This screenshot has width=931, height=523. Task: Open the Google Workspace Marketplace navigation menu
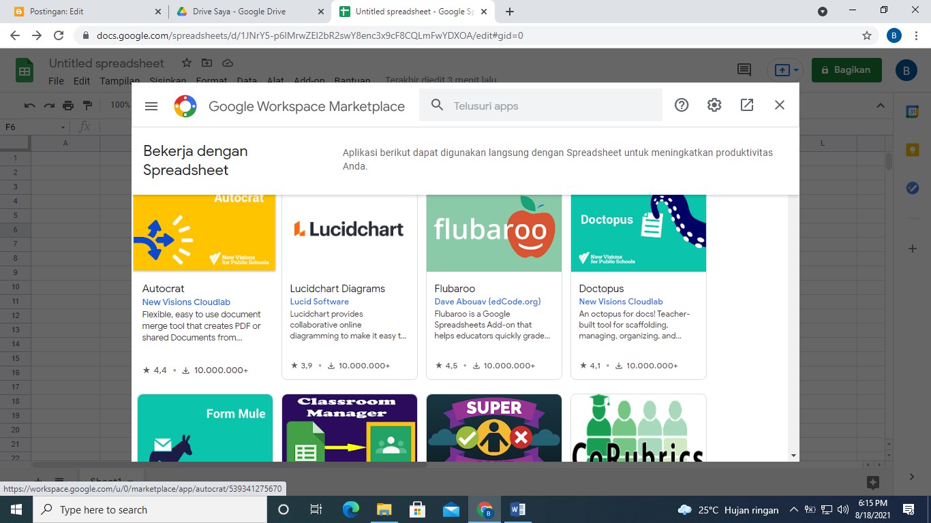(151, 106)
